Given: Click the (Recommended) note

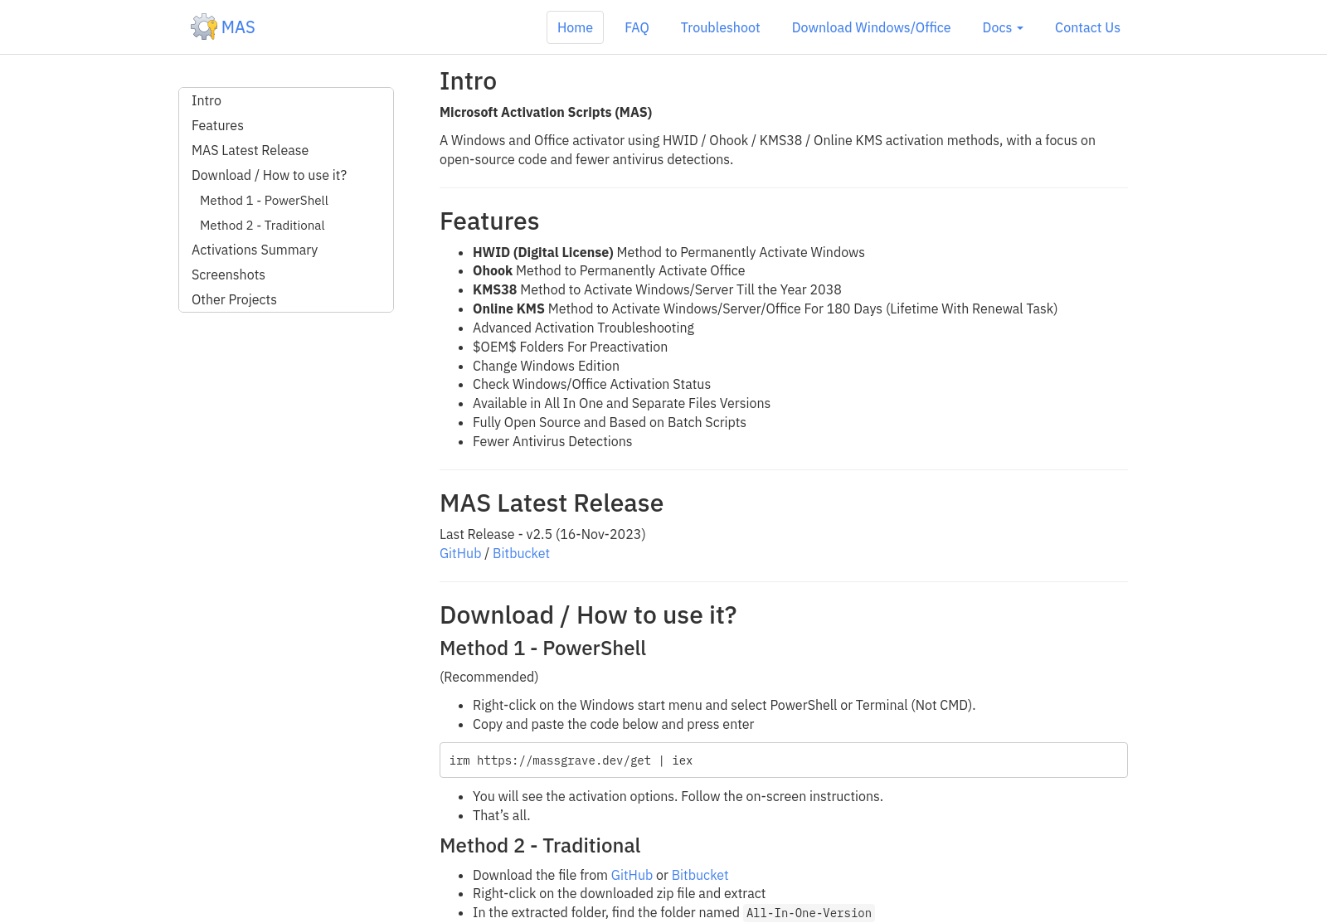Looking at the screenshot, I should (489, 677).
